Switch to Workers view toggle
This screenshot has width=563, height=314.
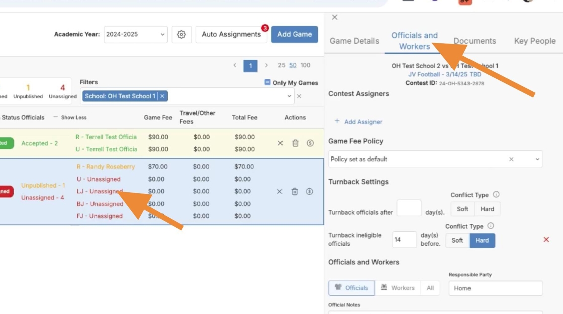coord(398,288)
